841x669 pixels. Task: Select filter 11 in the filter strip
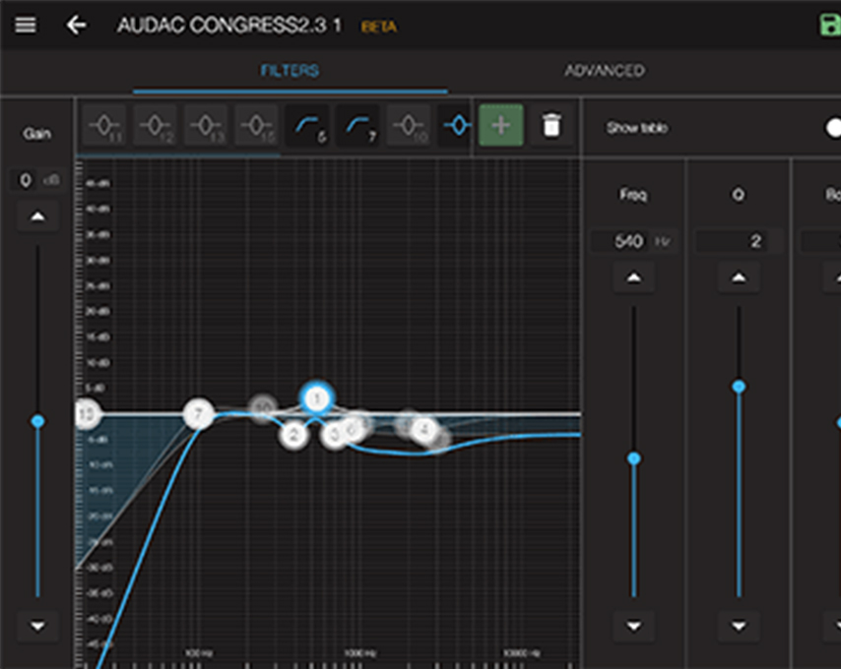tap(103, 126)
